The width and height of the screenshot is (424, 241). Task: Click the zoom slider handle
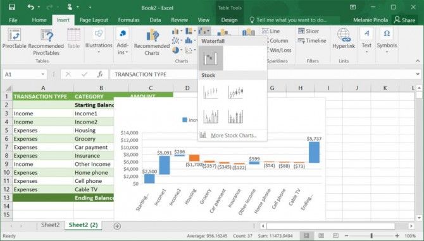coord(371,235)
